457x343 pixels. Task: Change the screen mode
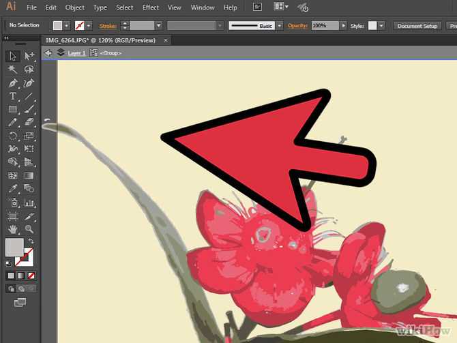pos(20,303)
